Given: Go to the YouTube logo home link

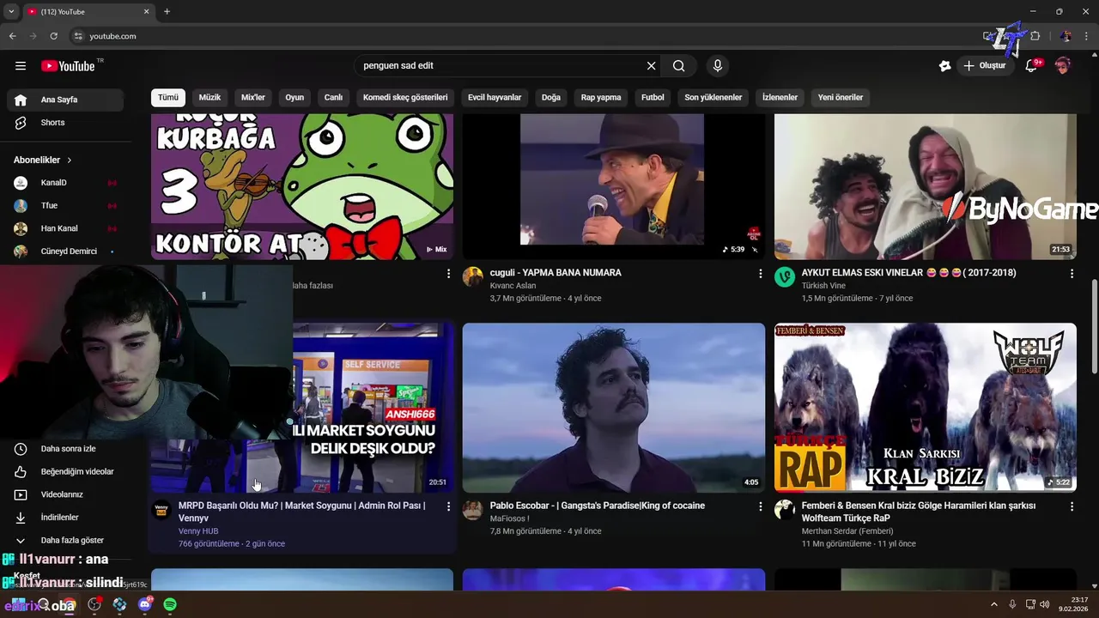Looking at the screenshot, I should tap(68, 66).
